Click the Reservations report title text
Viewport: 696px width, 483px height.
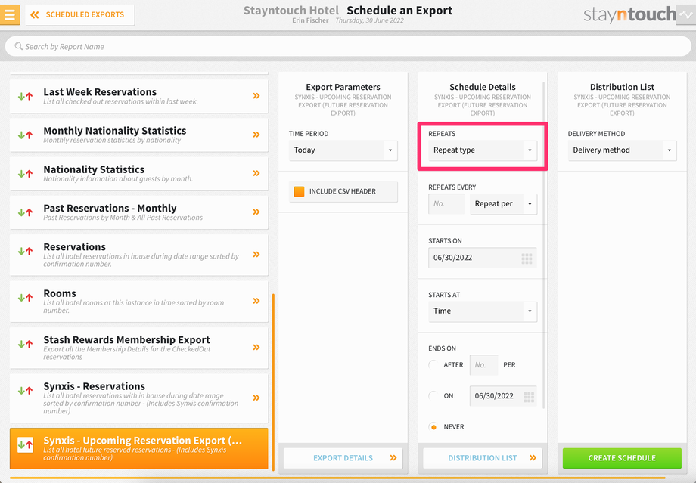pos(75,246)
